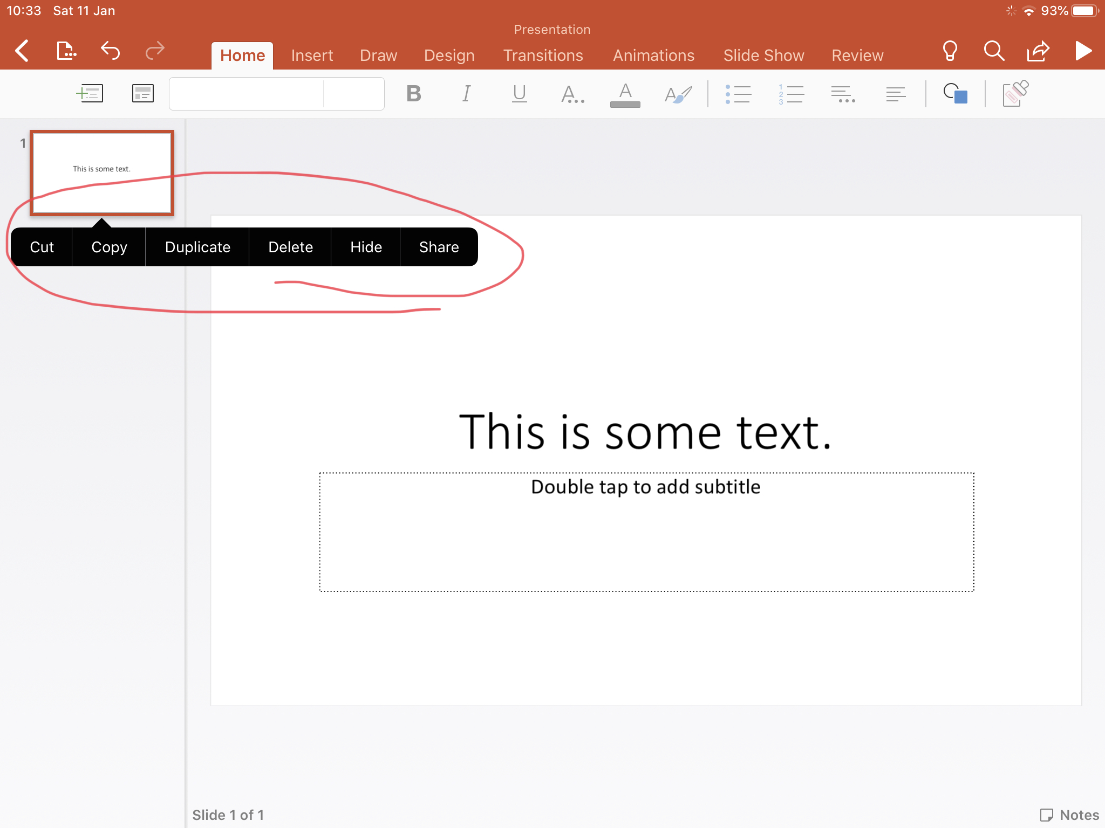Tap the font name field
The height and width of the screenshot is (828, 1105).
[x=247, y=94]
